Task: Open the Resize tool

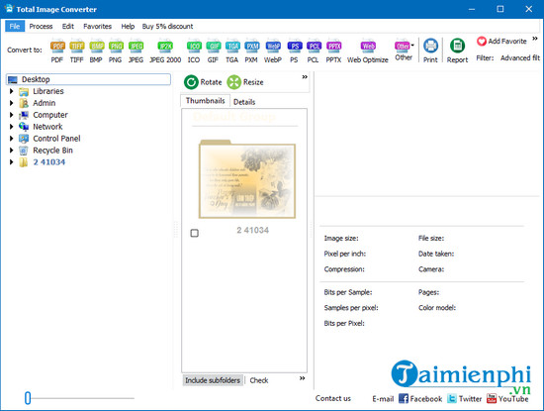Action: [x=245, y=82]
